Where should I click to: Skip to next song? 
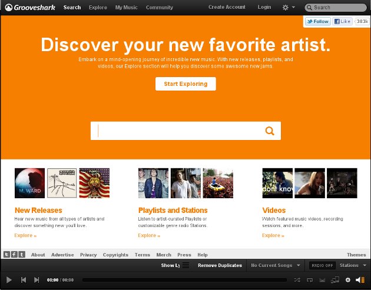(x=37, y=280)
